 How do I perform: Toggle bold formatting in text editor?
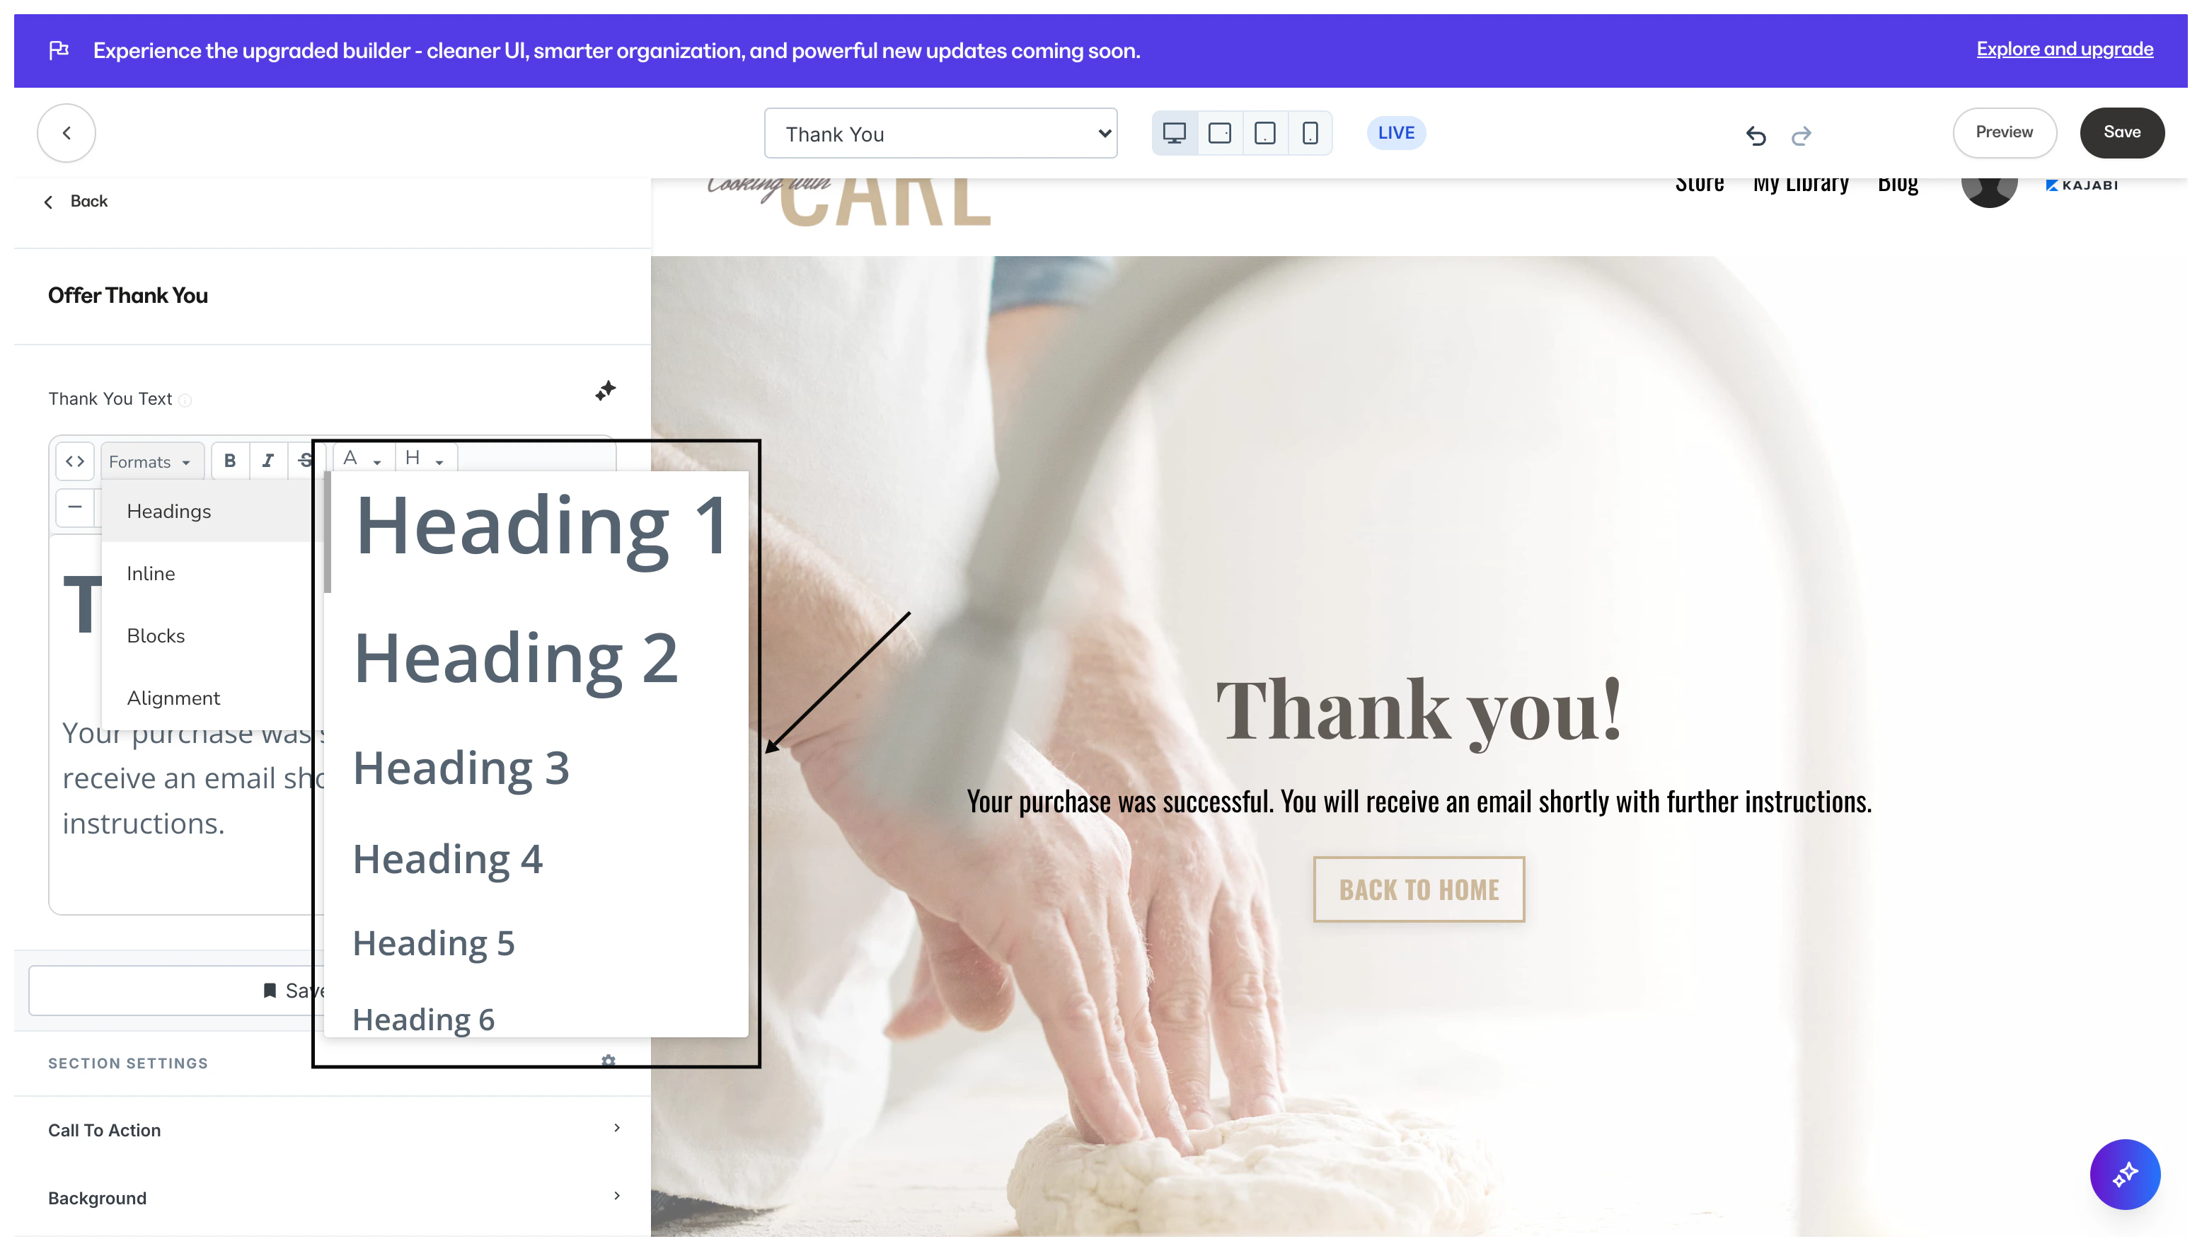coord(229,461)
